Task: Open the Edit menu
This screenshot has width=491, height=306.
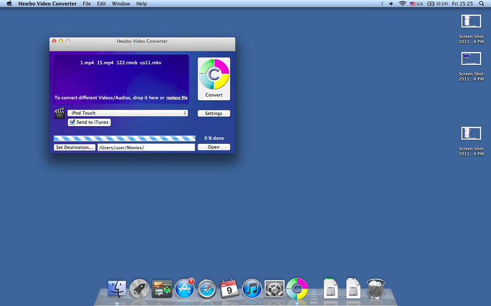Action: coord(101,4)
